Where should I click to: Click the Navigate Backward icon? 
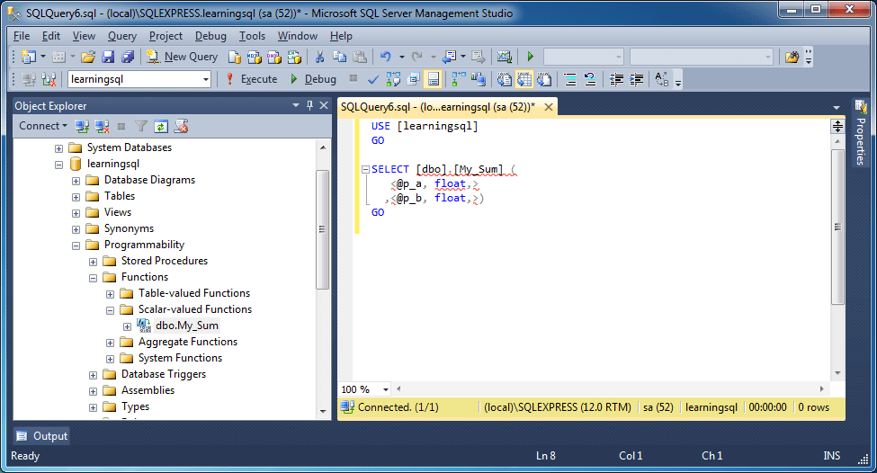point(448,57)
